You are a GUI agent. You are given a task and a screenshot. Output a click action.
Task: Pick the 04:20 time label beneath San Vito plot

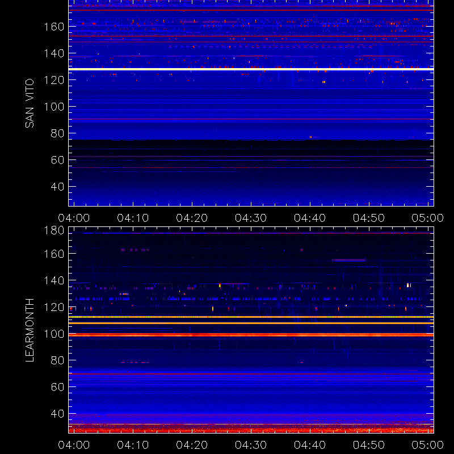click(x=192, y=218)
